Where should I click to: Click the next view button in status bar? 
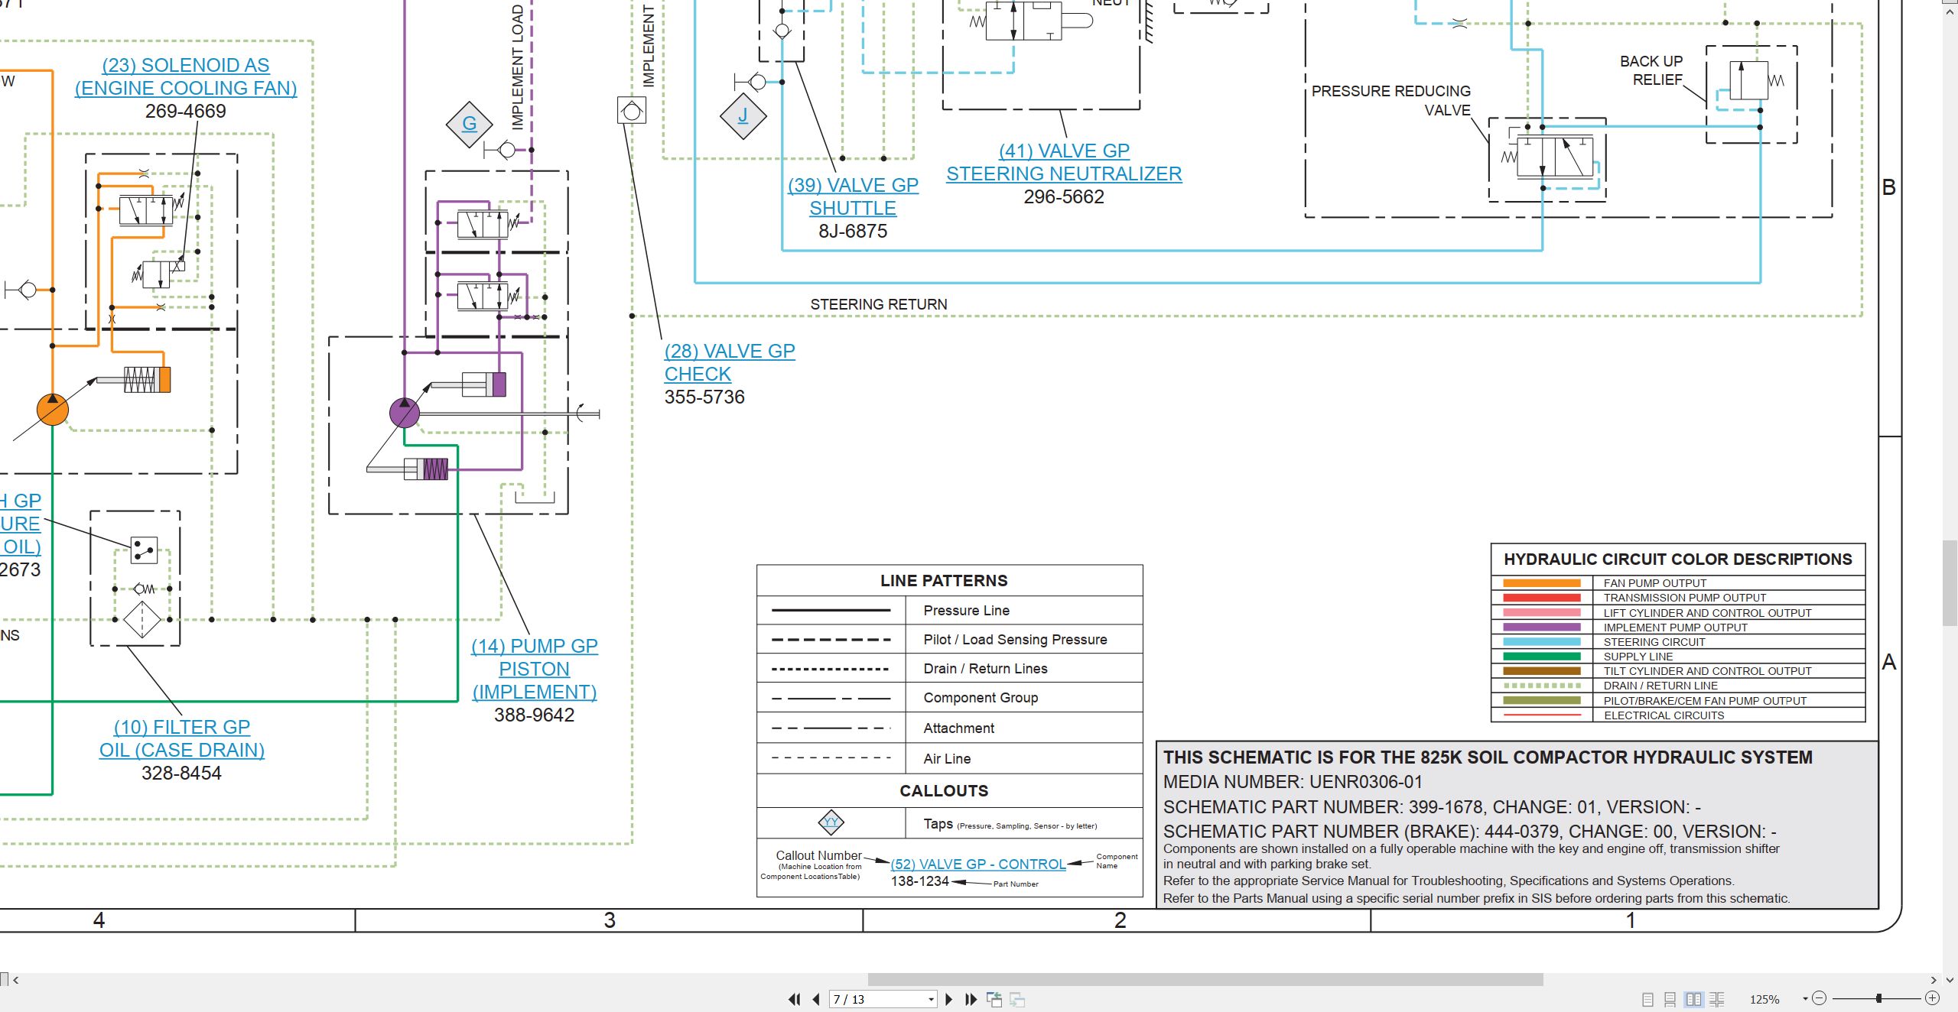click(1017, 999)
